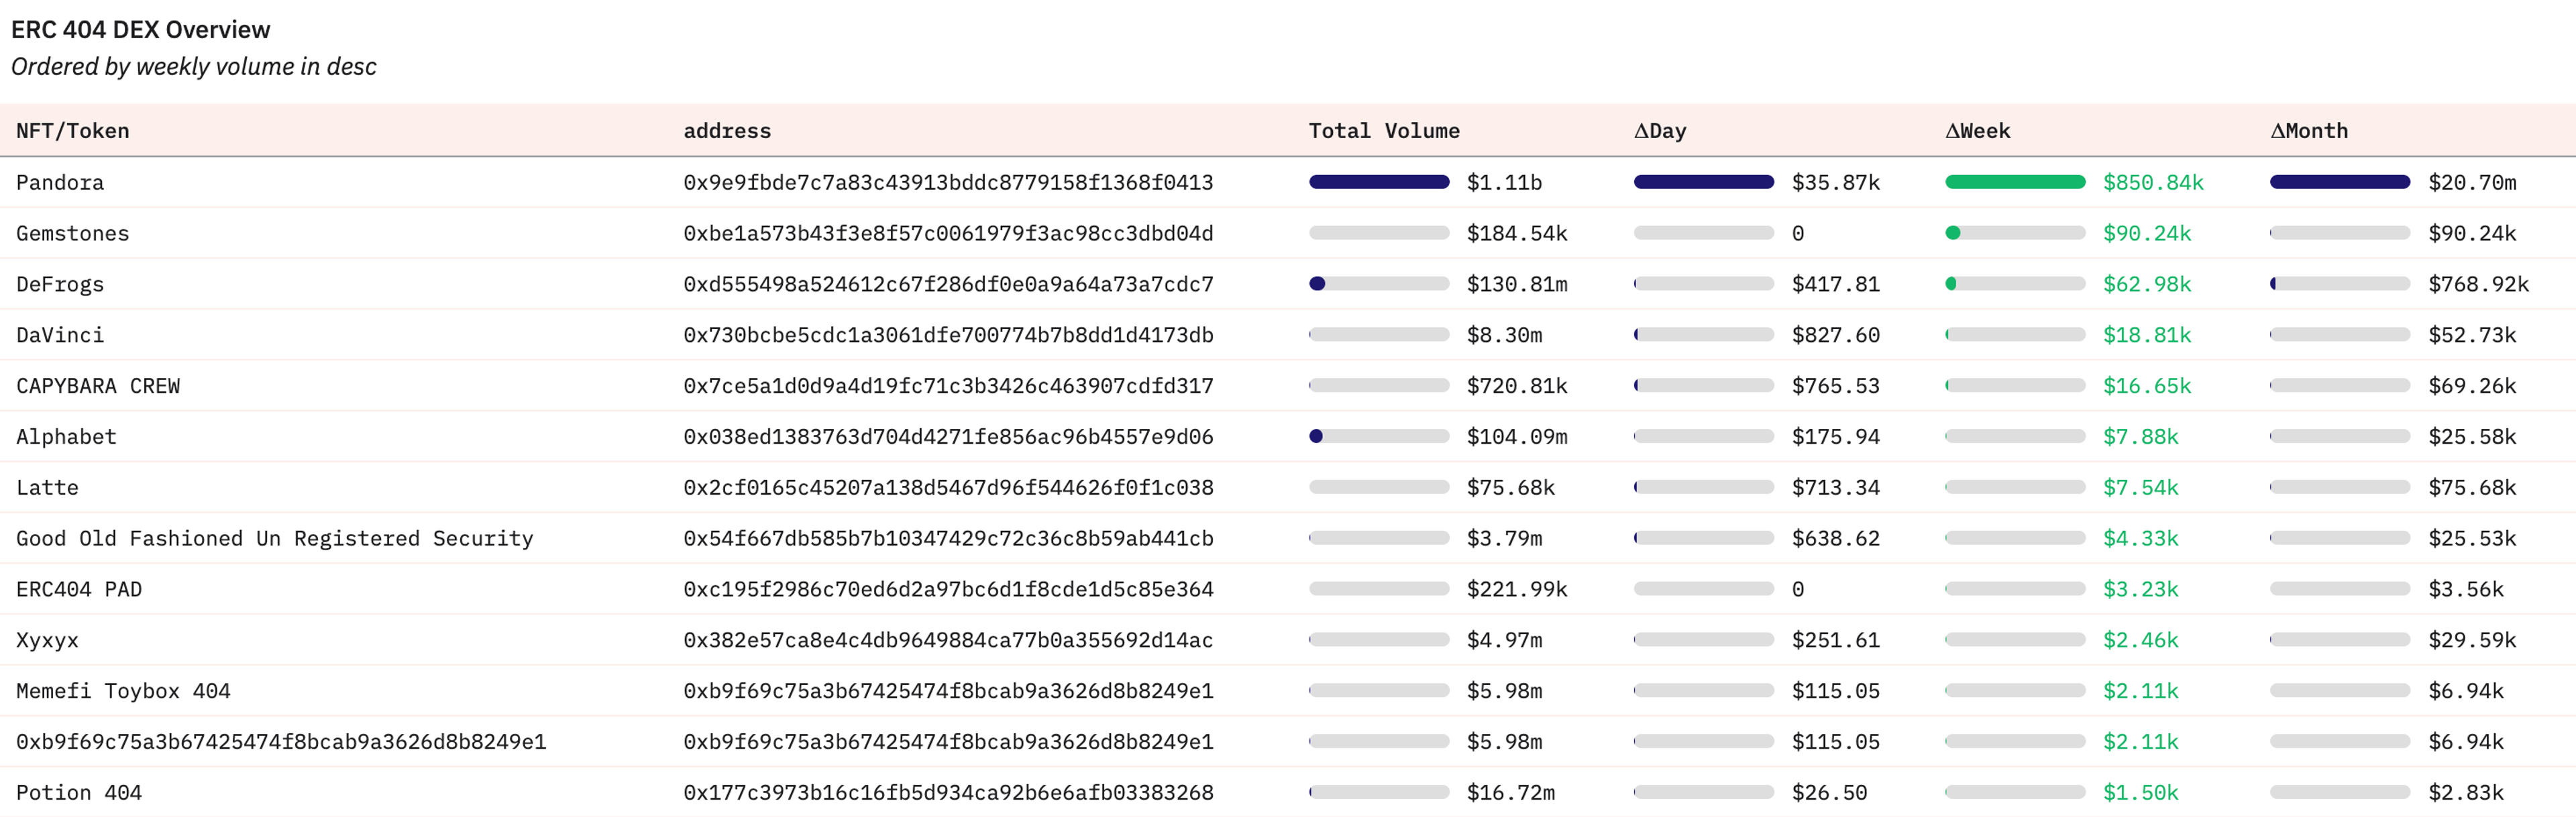The image size is (2576, 817).
Task: Select the Latte token name
Action: click(47, 487)
